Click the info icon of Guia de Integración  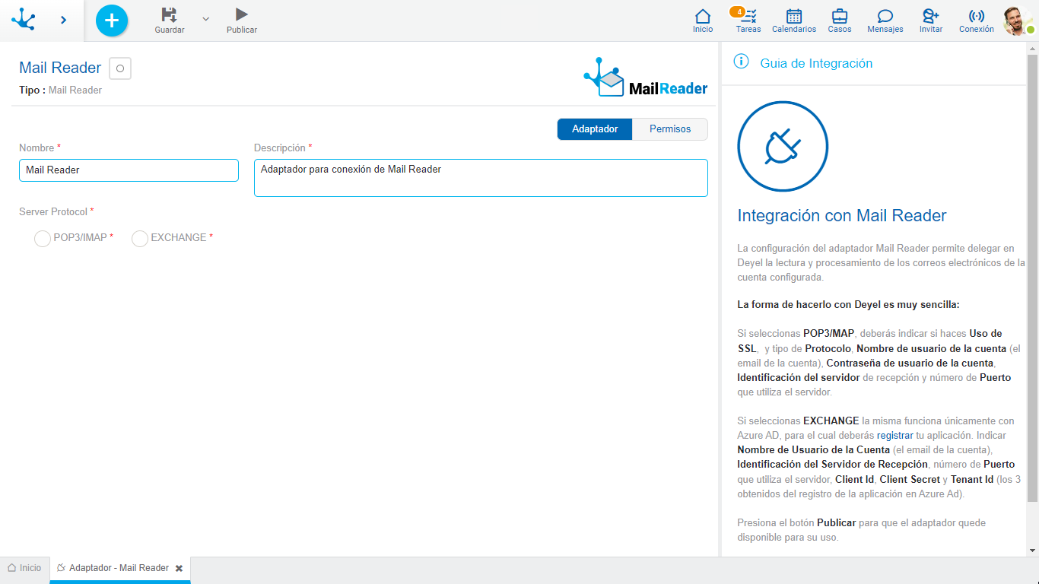741,62
